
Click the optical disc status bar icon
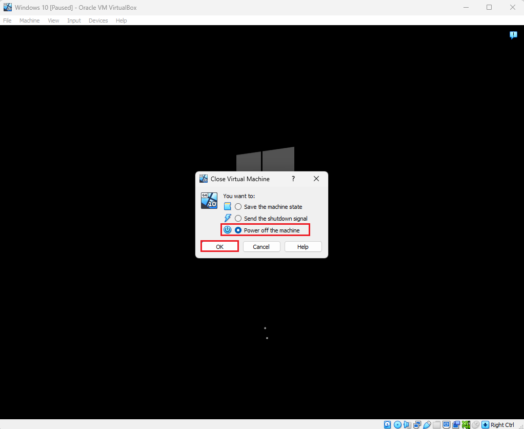click(397, 425)
